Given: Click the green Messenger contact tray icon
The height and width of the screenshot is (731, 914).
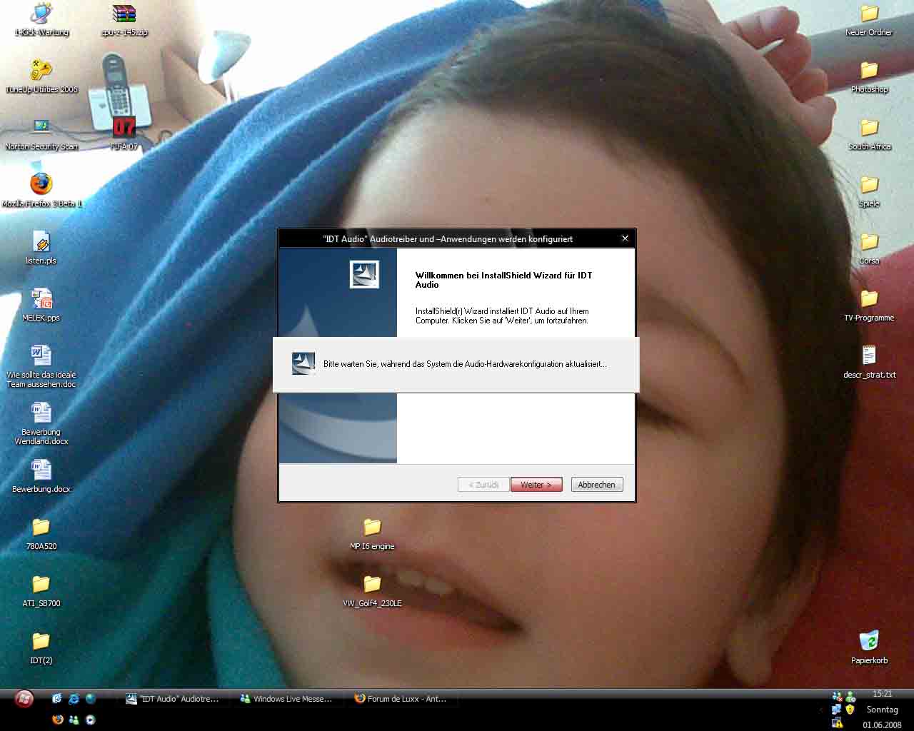Looking at the screenshot, I should (850, 696).
